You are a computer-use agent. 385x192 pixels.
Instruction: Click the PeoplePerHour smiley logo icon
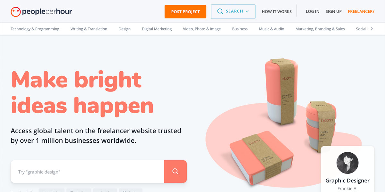(16, 12)
